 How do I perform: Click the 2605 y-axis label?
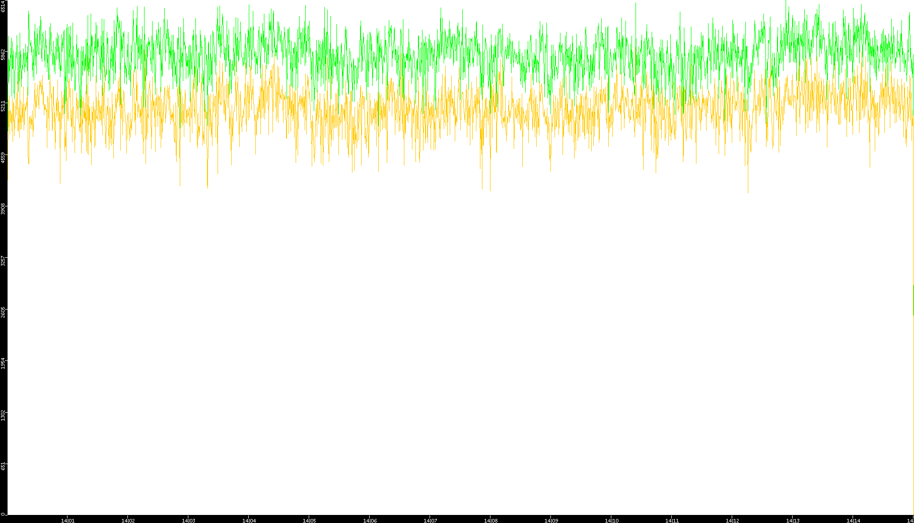click(x=4, y=312)
